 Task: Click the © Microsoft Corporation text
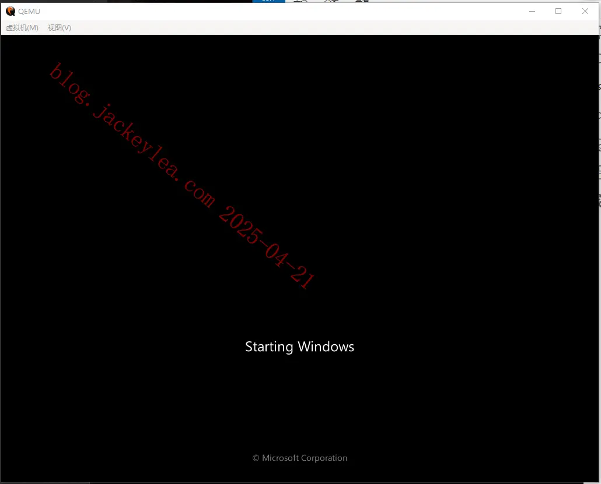pyautogui.click(x=300, y=458)
